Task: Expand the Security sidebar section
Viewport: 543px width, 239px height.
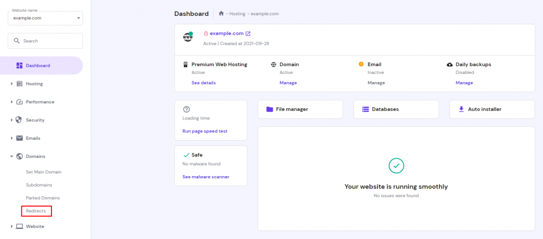Action: [35, 120]
